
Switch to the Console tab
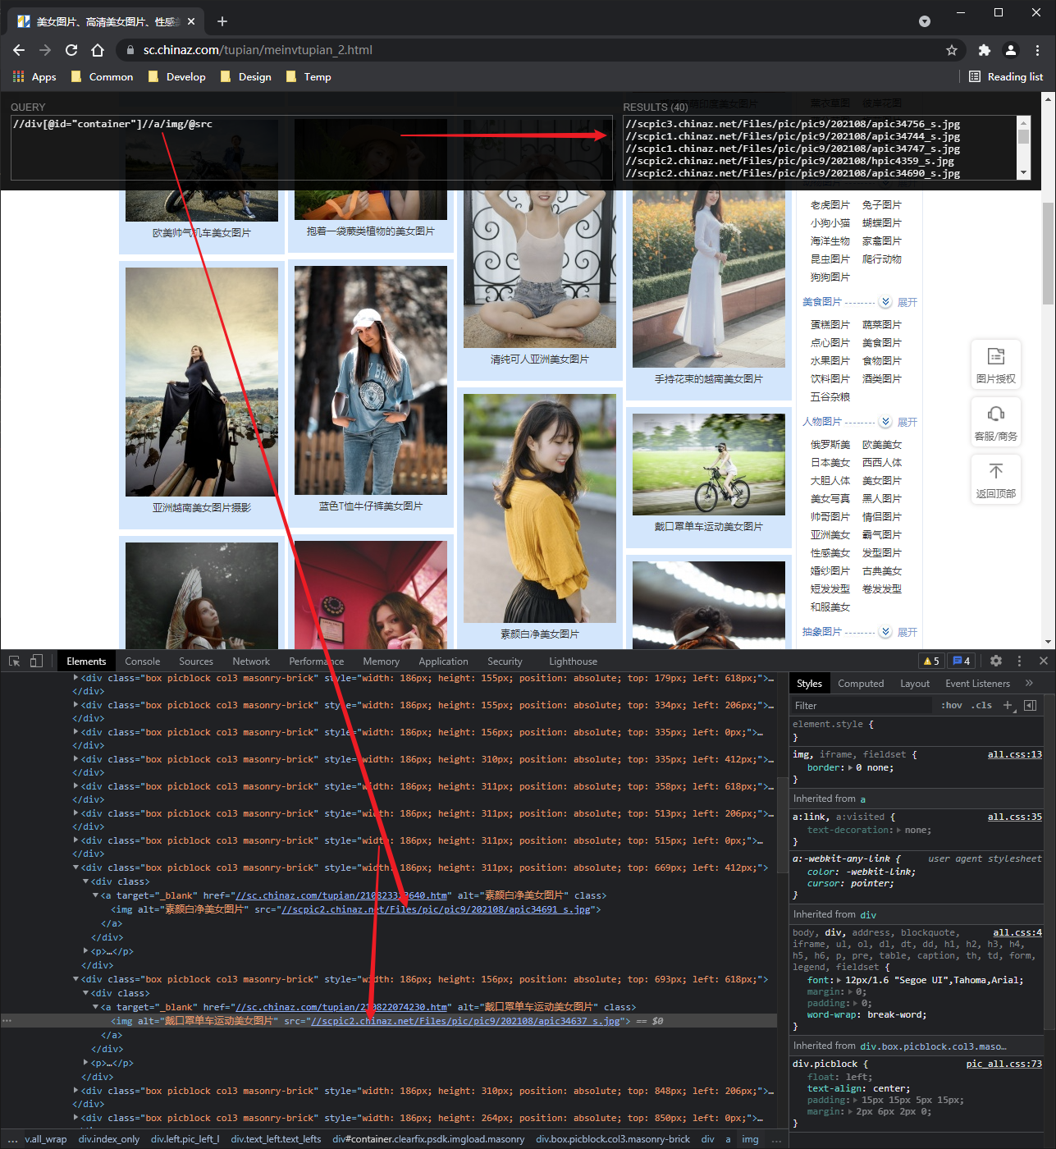pos(142,660)
